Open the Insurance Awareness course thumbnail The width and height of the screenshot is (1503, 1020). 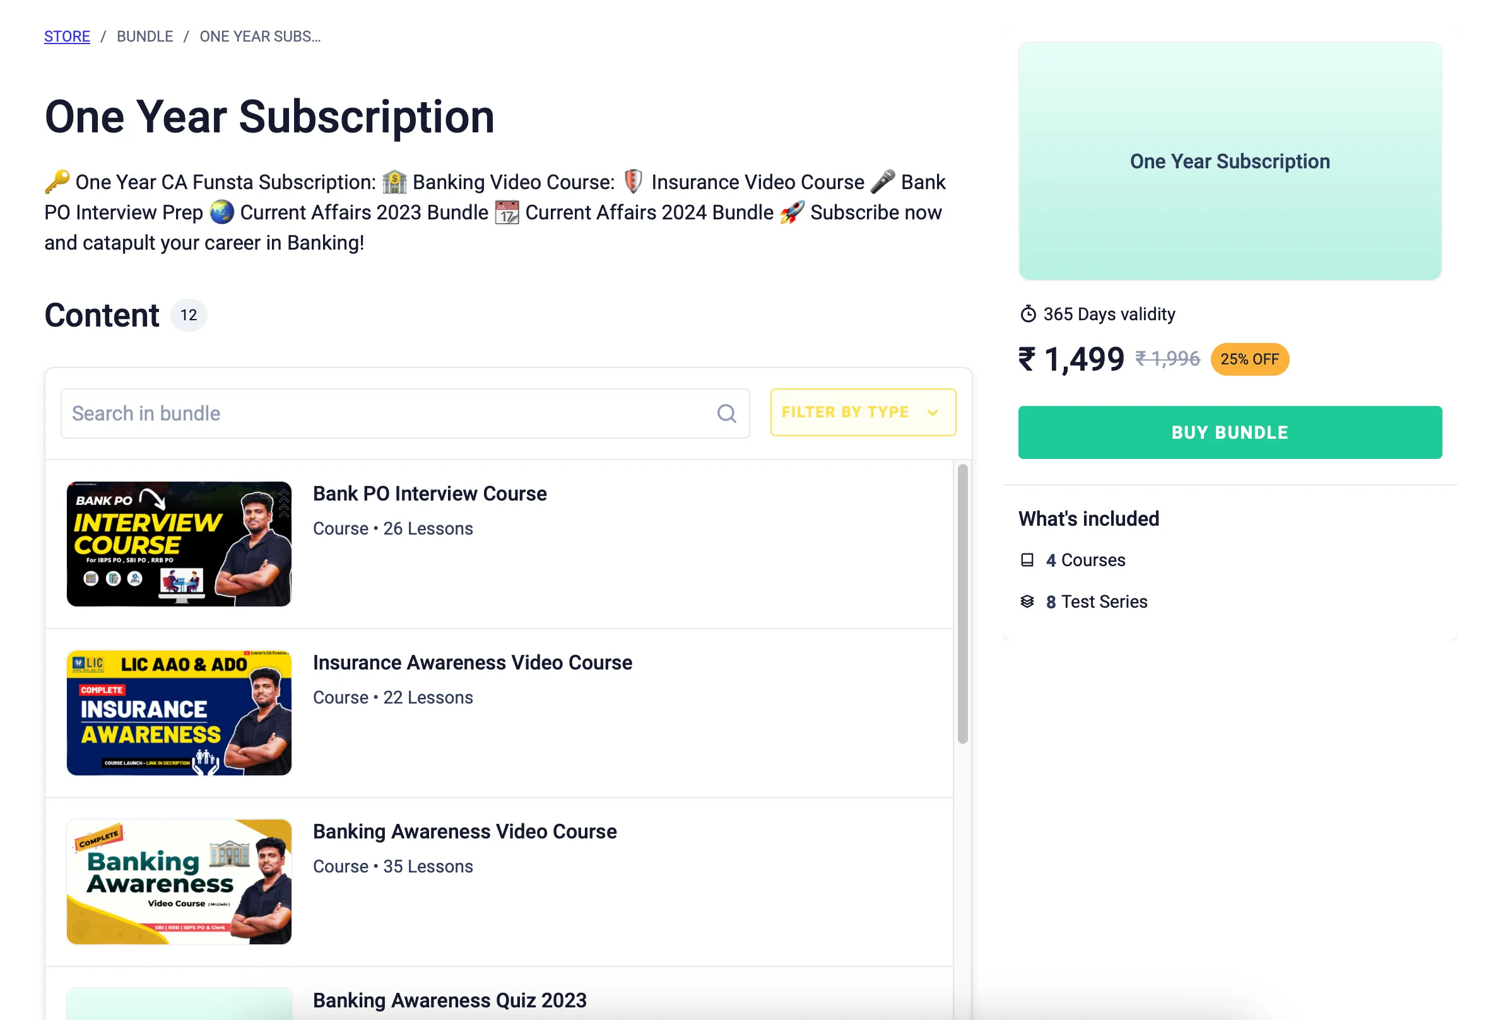179,712
